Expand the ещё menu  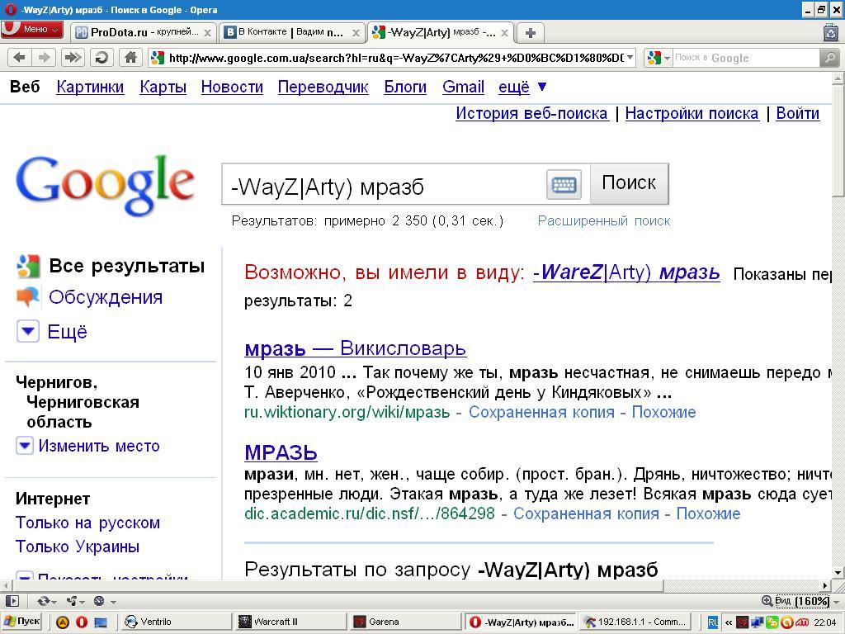click(x=522, y=87)
